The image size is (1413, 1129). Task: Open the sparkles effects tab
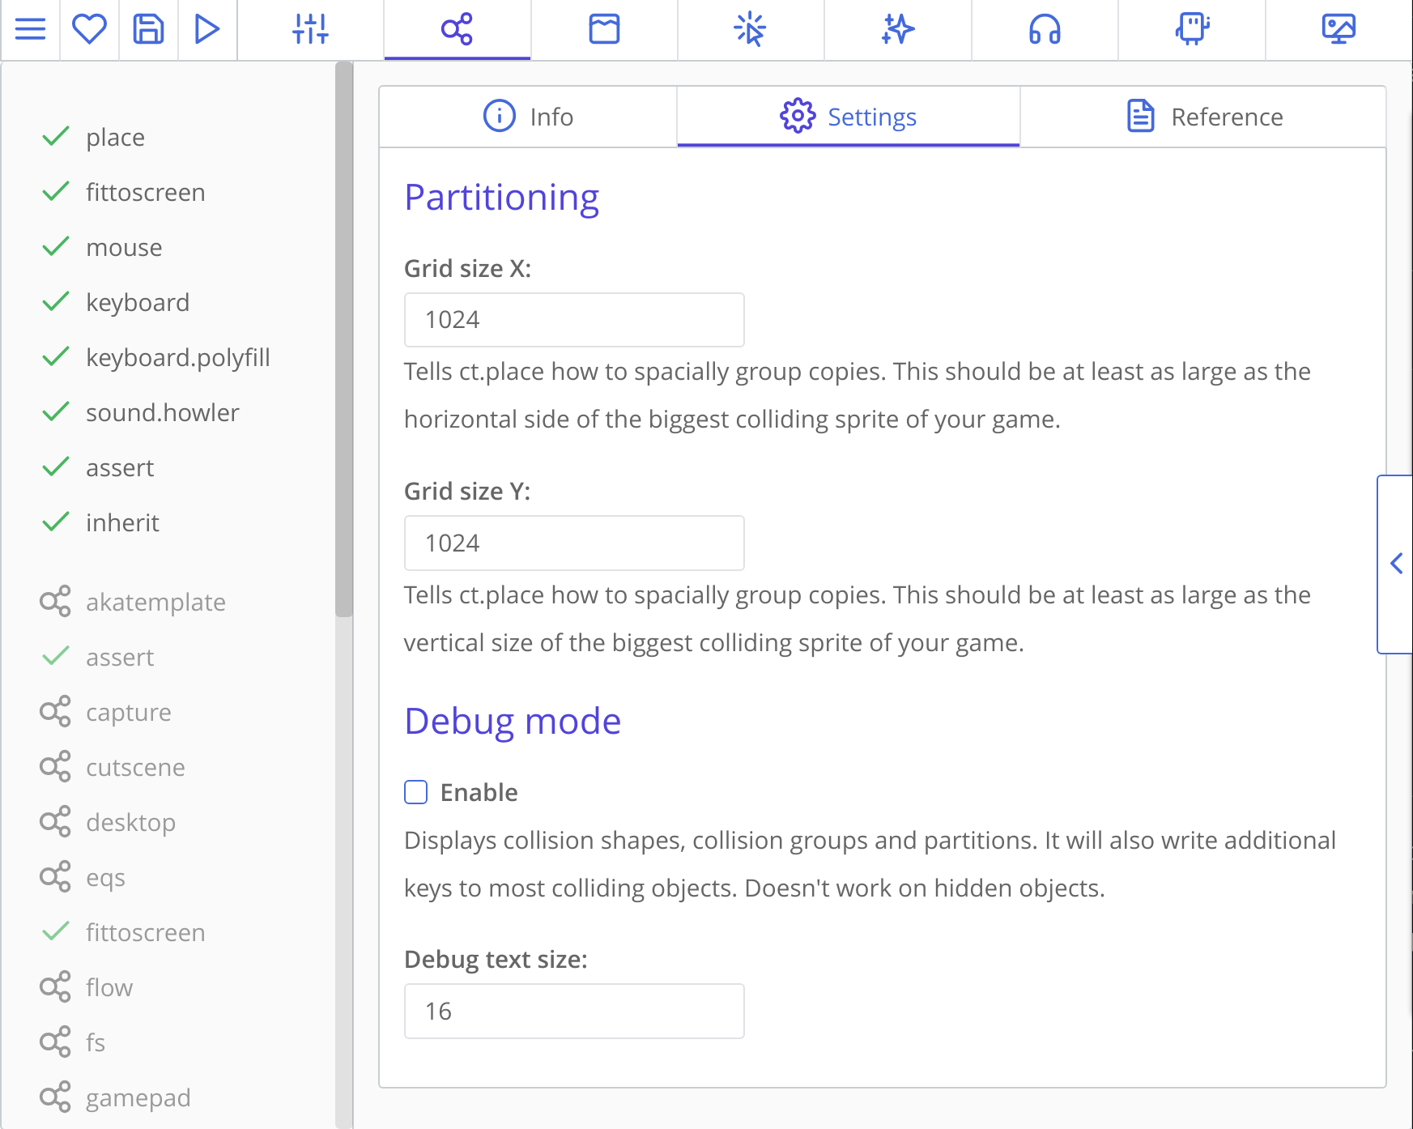pos(897,30)
